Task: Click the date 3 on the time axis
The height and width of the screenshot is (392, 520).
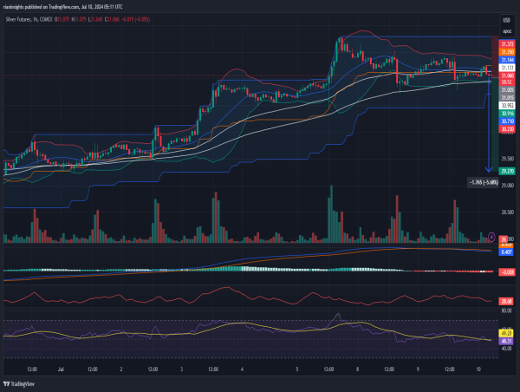Action: [x=181, y=369]
